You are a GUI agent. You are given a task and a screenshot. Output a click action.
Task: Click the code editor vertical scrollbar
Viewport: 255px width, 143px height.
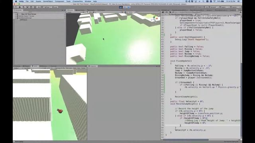pyautogui.click(x=241, y=100)
